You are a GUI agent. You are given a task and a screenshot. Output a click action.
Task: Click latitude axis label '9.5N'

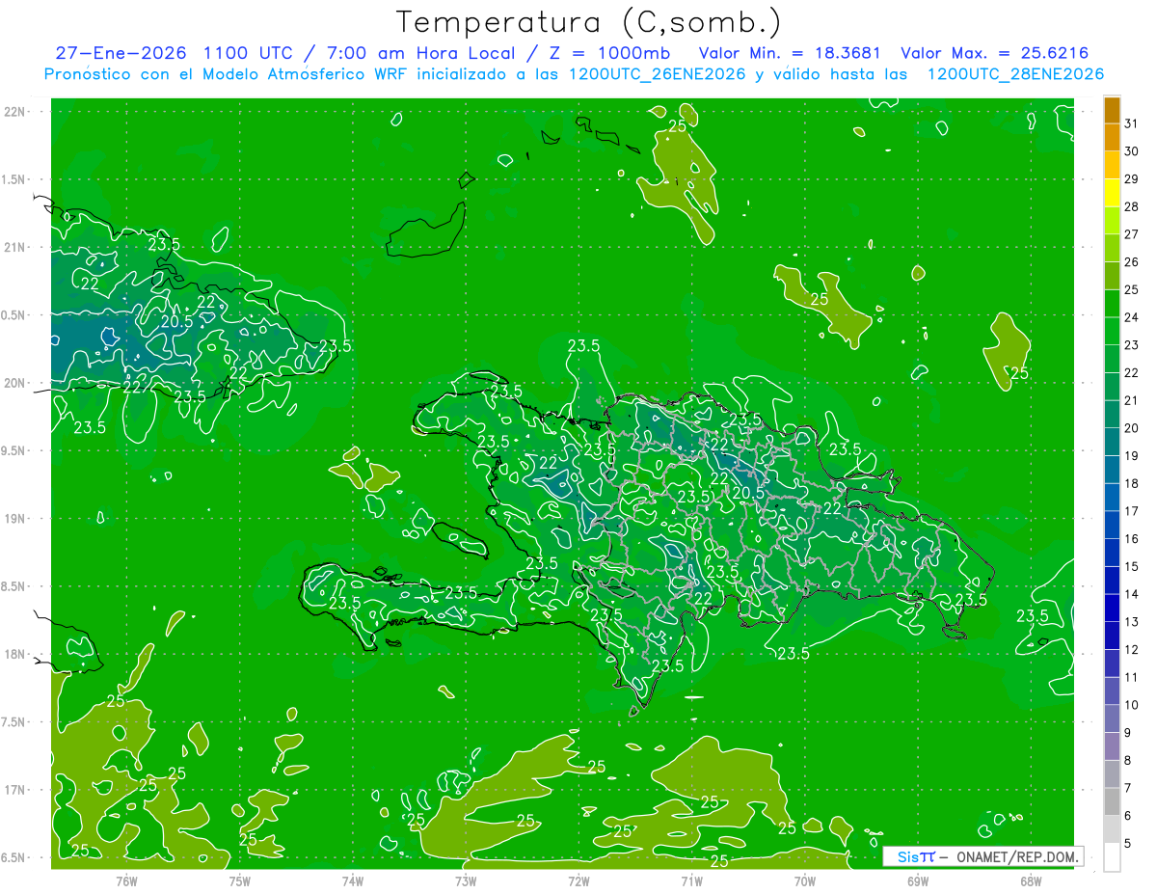tap(14, 451)
